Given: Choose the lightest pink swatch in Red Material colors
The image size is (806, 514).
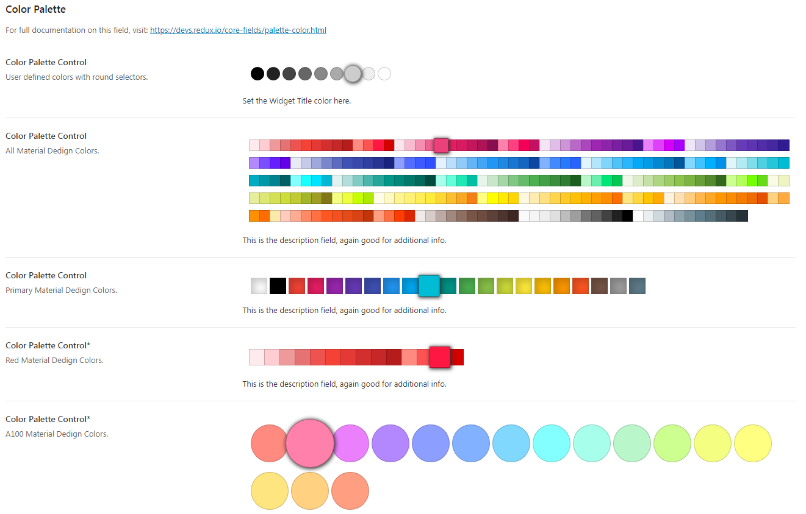Looking at the screenshot, I should click(x=257, y=357).
